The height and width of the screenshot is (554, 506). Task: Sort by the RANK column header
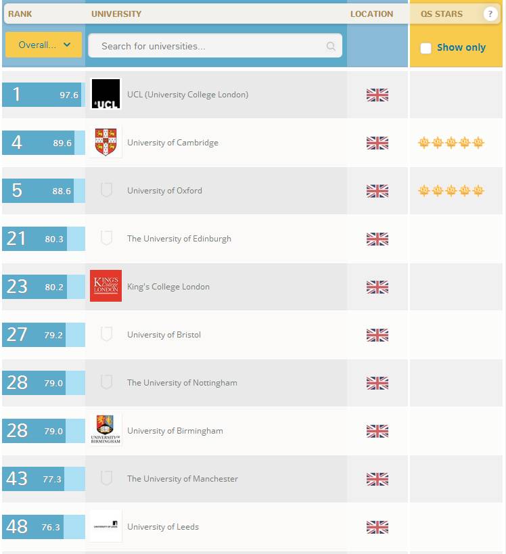[20, 14]
